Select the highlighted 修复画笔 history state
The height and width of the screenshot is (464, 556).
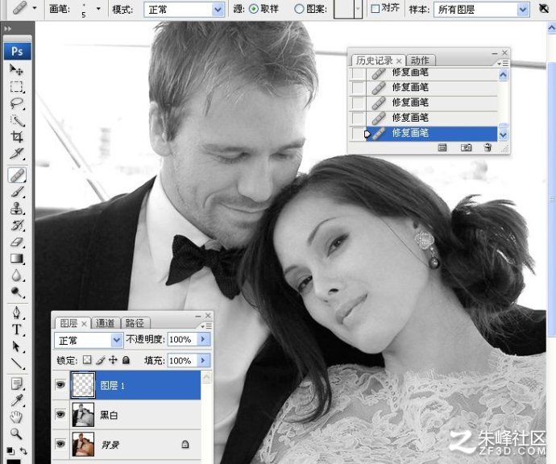tap(431, 134)
